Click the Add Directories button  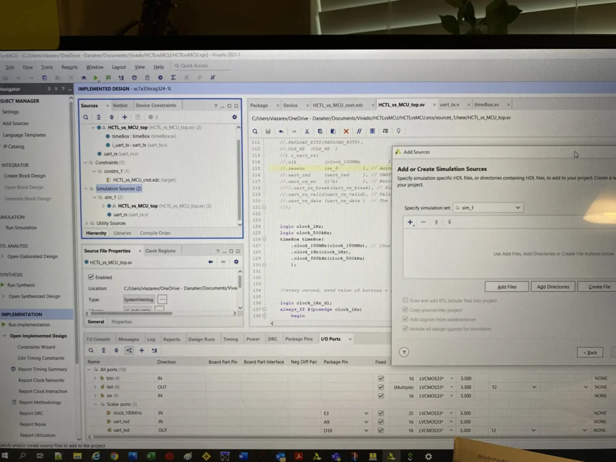(553, 287)
